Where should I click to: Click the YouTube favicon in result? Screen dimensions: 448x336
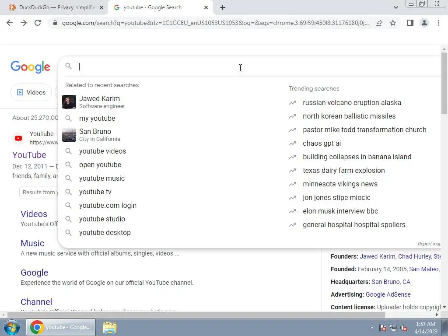tap(18, 138)
